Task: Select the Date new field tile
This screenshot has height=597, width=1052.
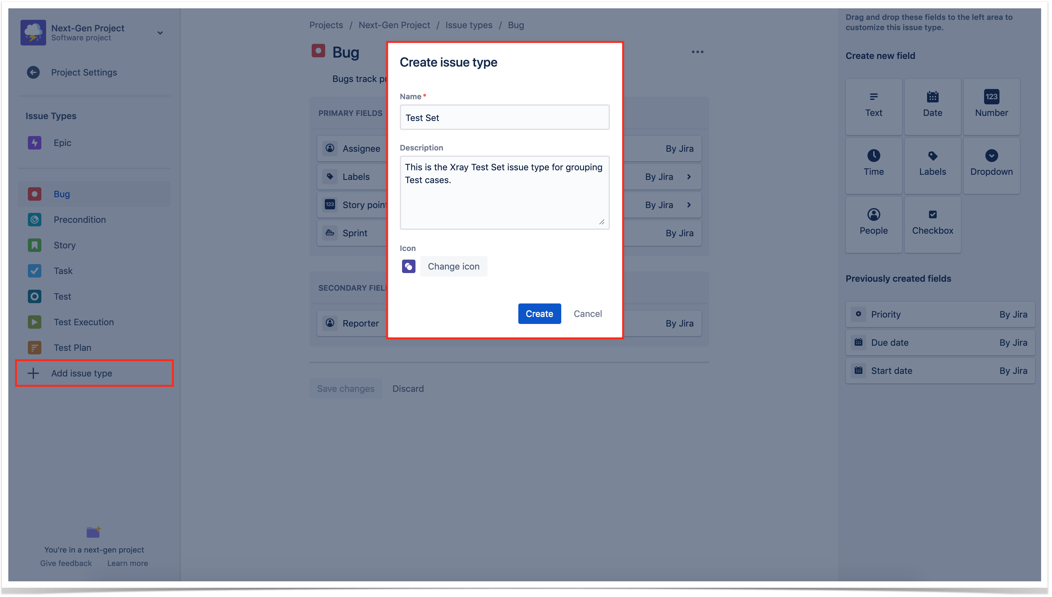Action: tap(933, 107)
